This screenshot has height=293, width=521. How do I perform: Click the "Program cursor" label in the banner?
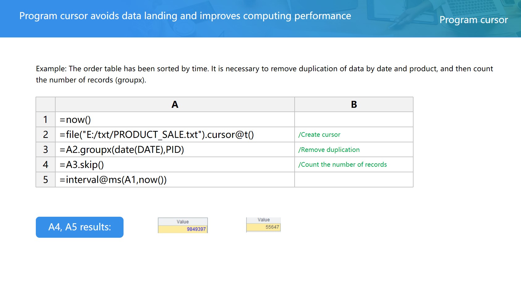click(x=473, y=20)
